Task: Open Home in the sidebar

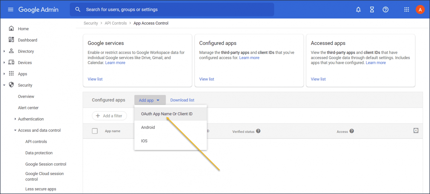Action: 23,29
